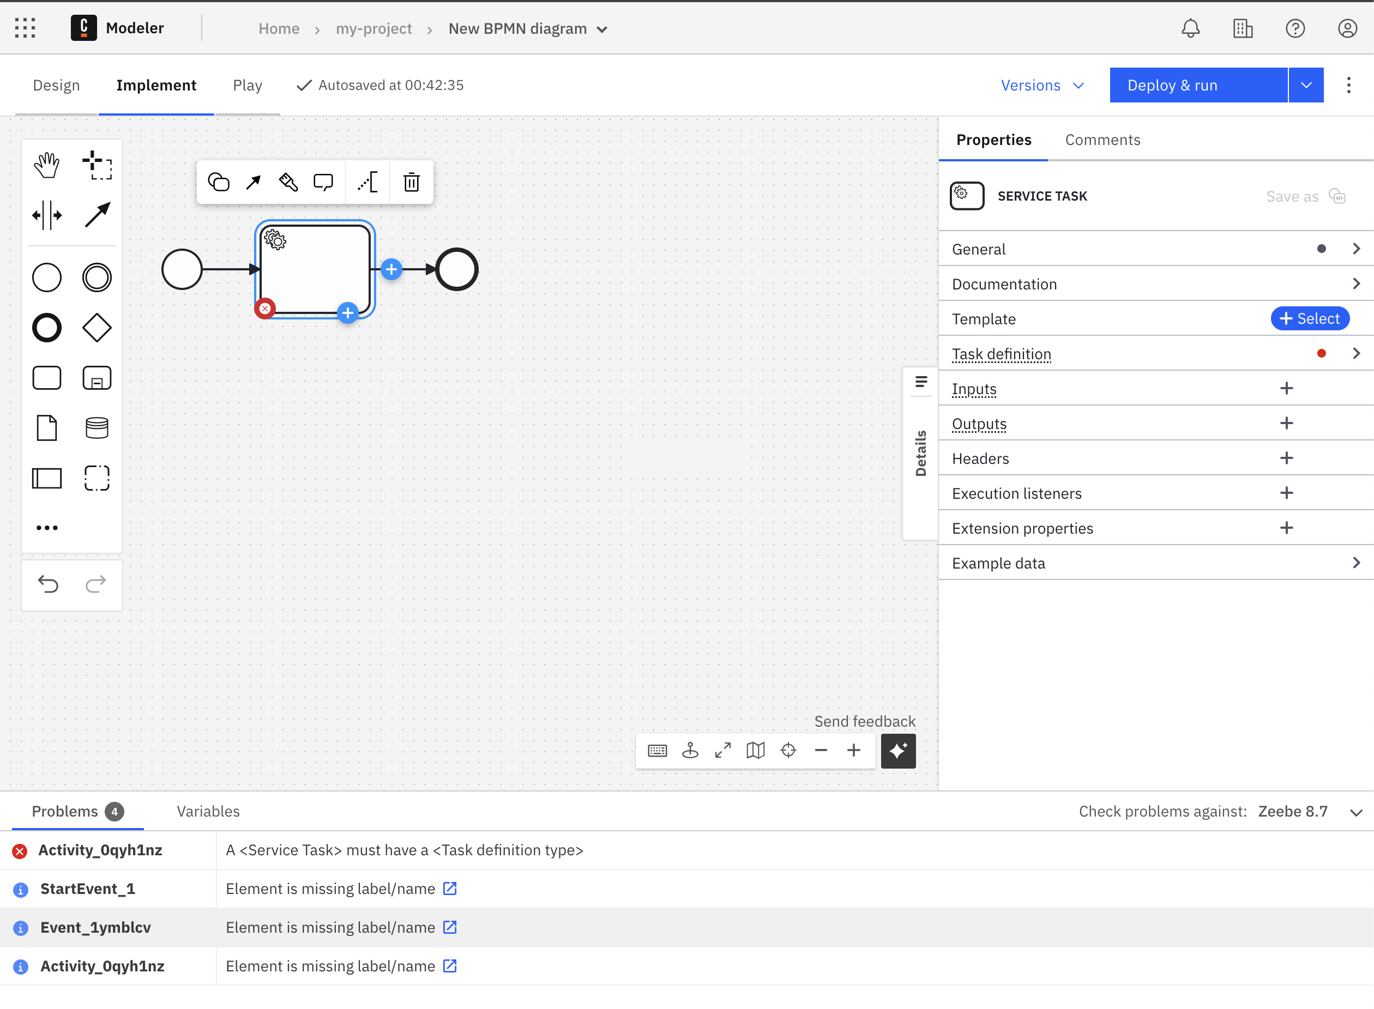Open the app switcher grid
The height and width of the screenshot is (1009, 1374).
pyautogui.click(x=25, y=28)
